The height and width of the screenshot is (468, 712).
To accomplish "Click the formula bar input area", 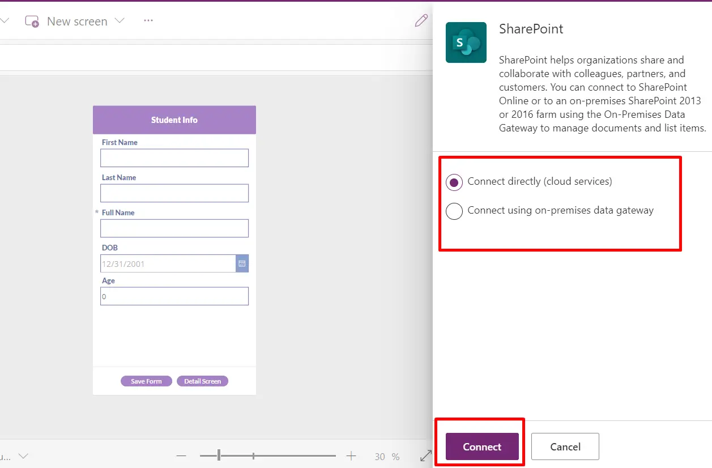I will pyautogui.click(x=215, y=57).
